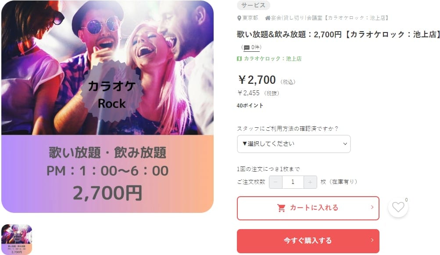Click the shopping cart icon

(281, 208)
